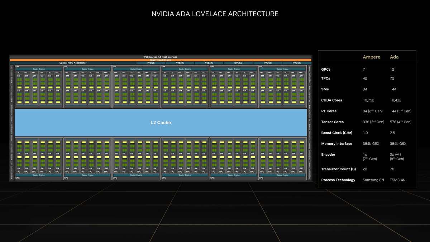Click the PCI Express 4.0 Host Interface bar
This screenshot has width=430, height=242.
(161, 56)
